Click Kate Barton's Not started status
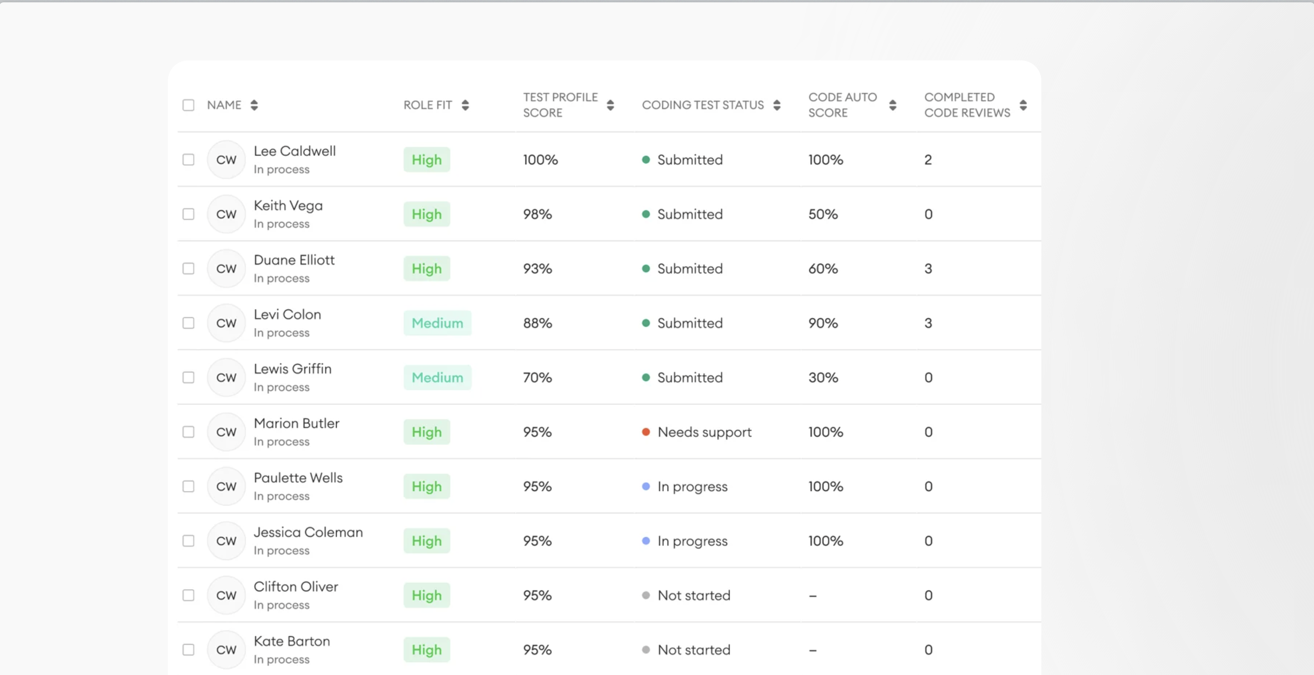The image size is (1314, 675). coord(686,650)
